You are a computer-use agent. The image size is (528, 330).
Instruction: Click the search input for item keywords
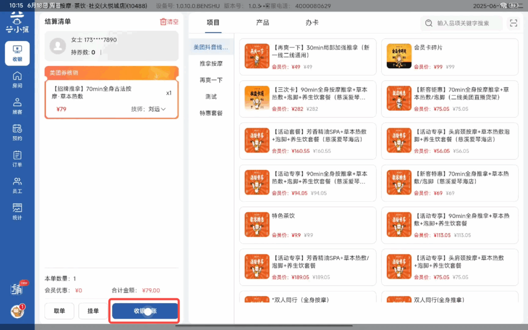461,23
